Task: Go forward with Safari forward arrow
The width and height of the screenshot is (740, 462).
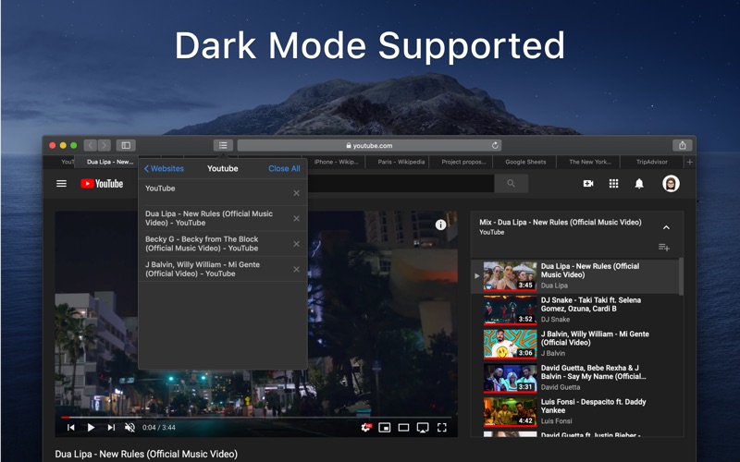Action: [105, 145]
